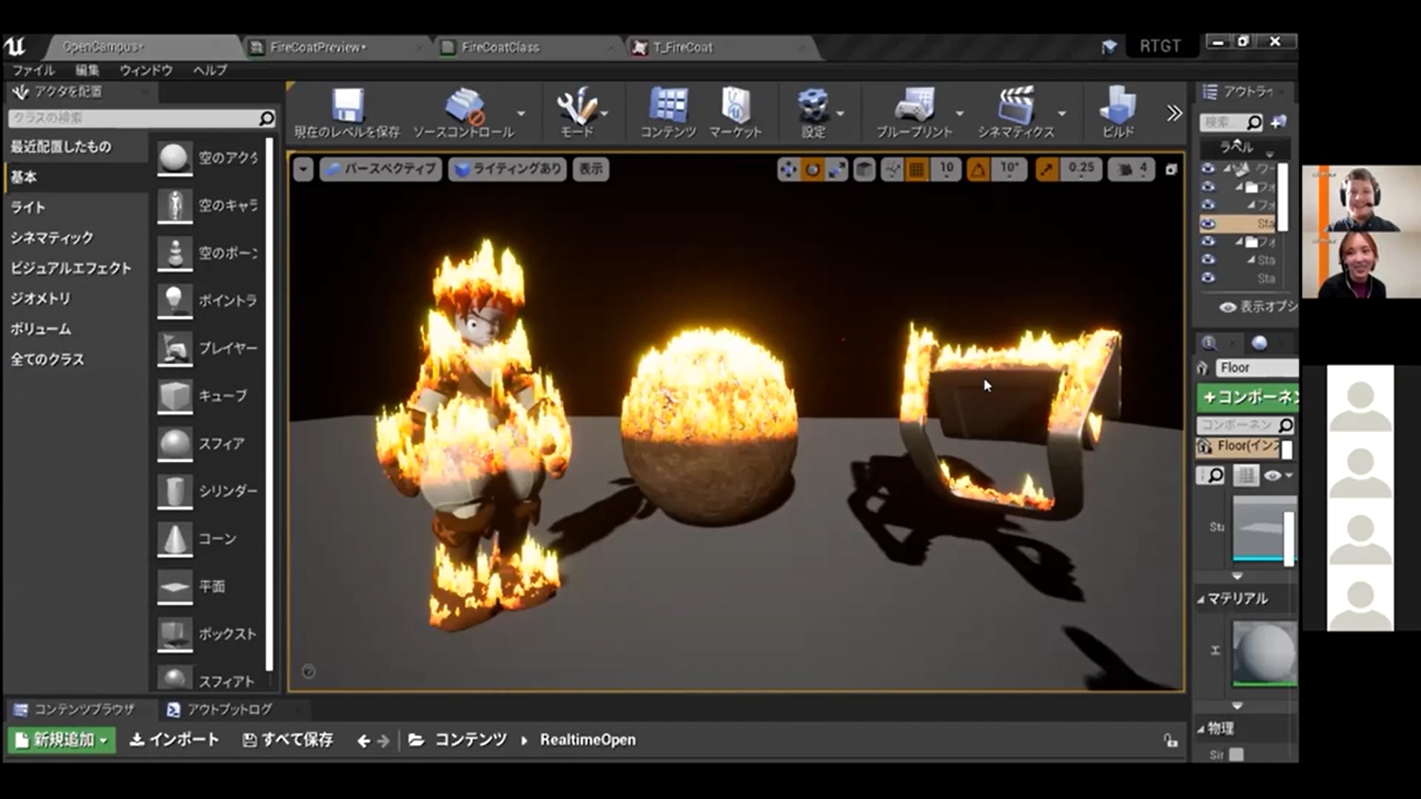
Task: Open the Marketplace toolbar icon
Action: (x=735, y=106)
